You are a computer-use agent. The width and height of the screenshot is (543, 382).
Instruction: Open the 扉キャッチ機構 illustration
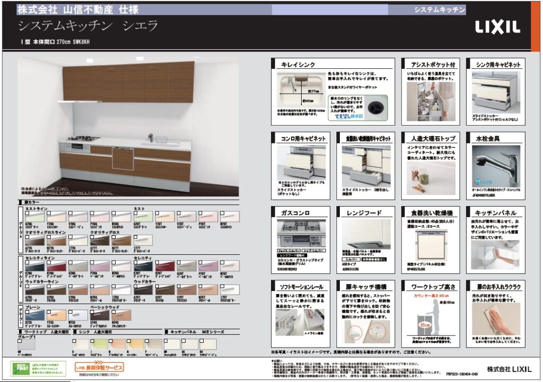(366, 332)
